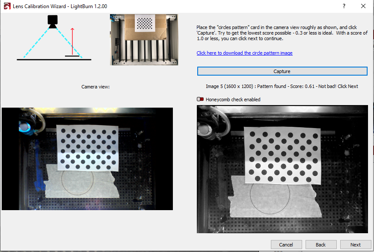Viewport: 374px width, 252px height.
Task: Close the Lens Calibration Wizard window
Action: tap(363, 6)
